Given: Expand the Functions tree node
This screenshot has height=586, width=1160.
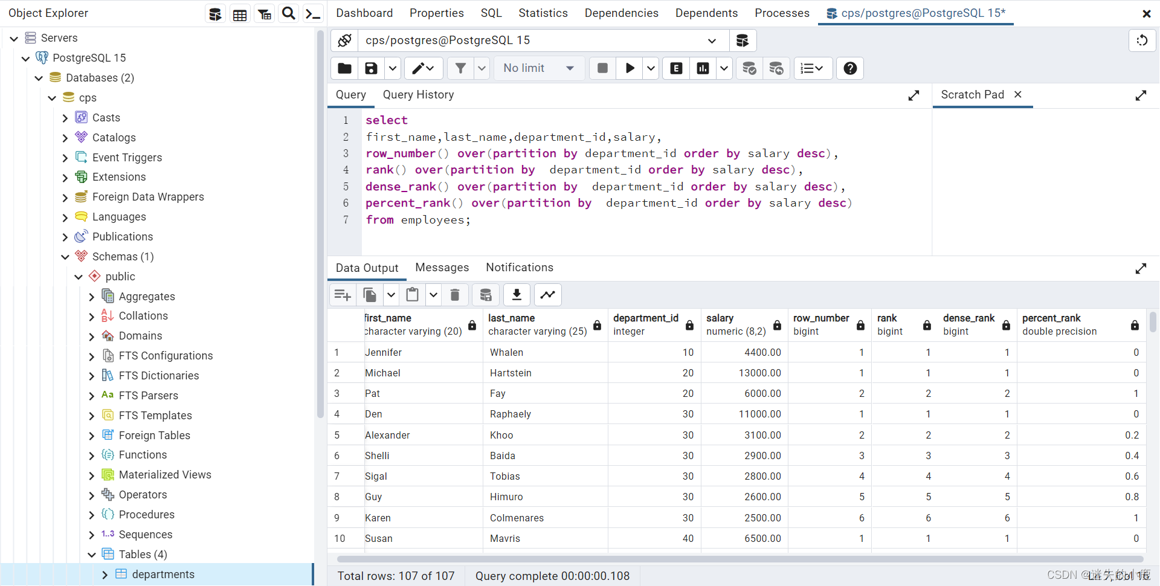Looking at the screenshot, I should click(x=92, y=456).
